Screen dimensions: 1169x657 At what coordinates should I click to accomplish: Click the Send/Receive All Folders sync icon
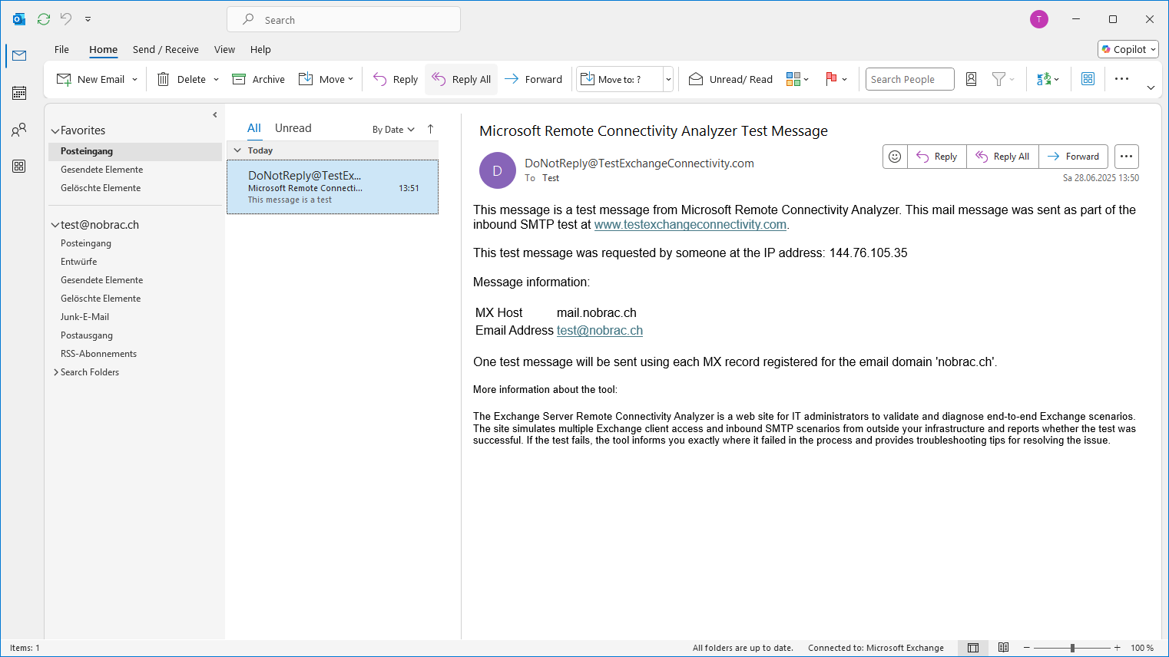pos(44,19)
